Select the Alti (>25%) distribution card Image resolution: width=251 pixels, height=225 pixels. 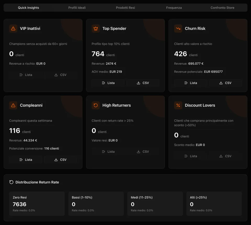pos(214,204)
